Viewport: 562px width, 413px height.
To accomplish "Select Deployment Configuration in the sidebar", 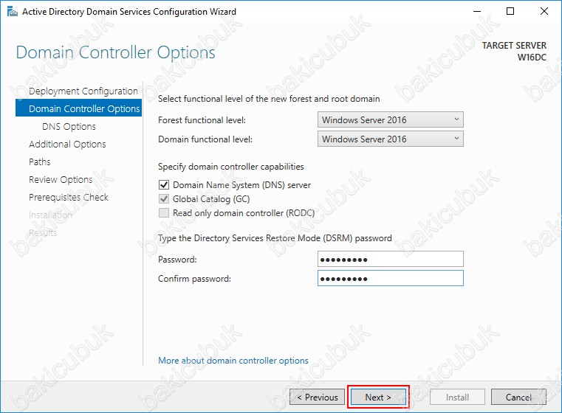I will 83,91.
